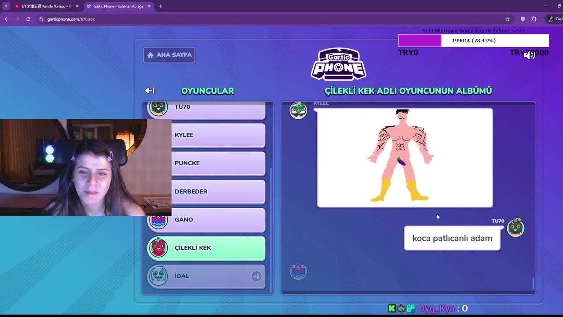This screenshot has height=317, width=563.
Task: Click the donation goal progress bar
Action: 473,41
